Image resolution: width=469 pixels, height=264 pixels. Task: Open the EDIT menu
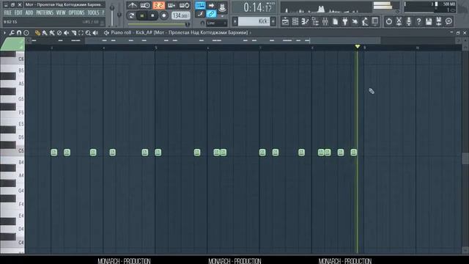tap(18, 12)
